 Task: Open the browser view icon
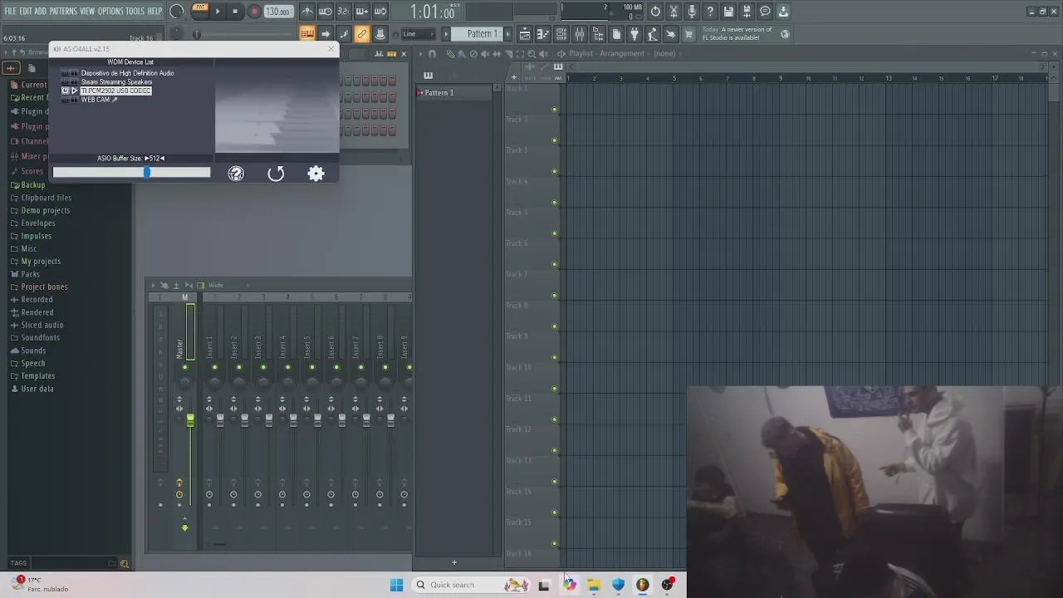[598, 34]
